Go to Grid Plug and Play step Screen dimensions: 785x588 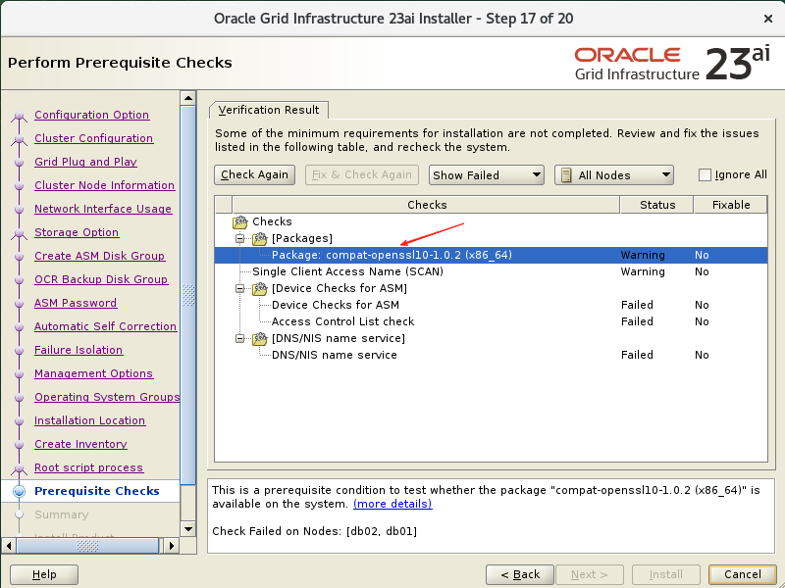[85, 162]
